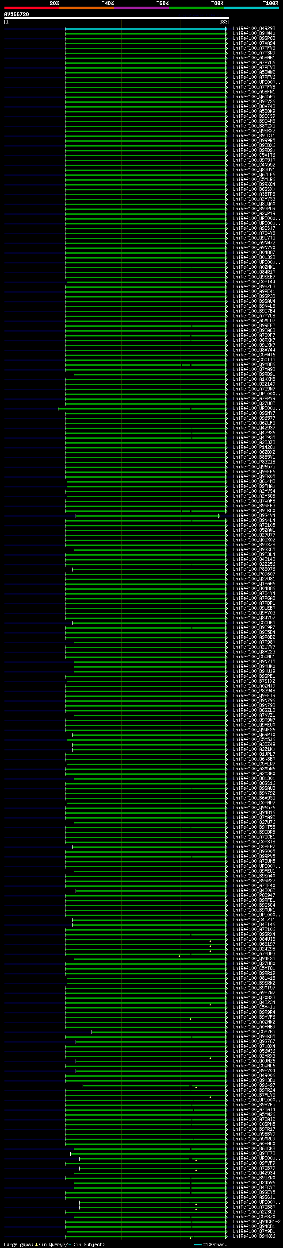Open hit UniRef100_B9G4V4

click(x=254, y=515)
